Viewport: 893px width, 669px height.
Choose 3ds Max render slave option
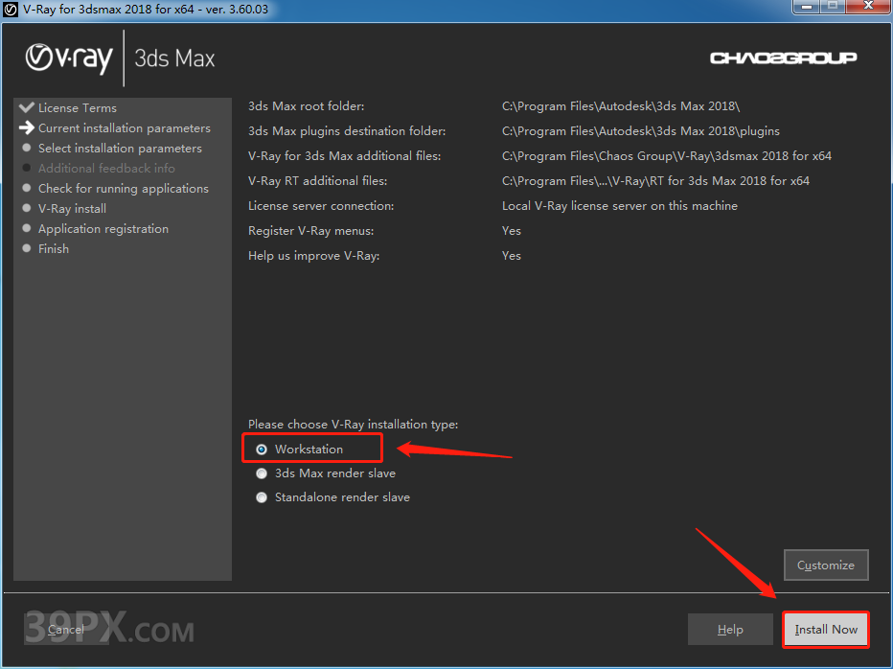(262, 473)
